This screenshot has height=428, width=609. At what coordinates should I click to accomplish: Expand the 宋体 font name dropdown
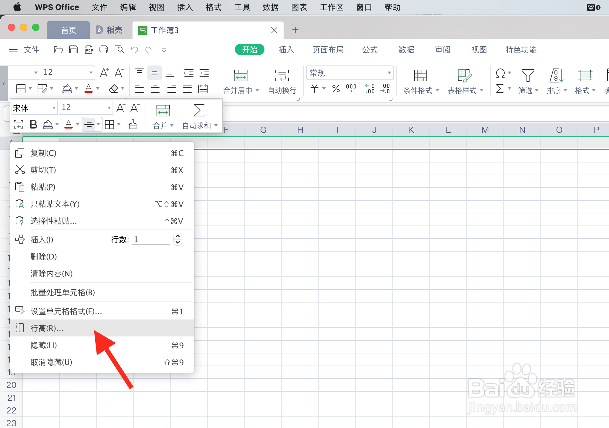coord(54,108)
